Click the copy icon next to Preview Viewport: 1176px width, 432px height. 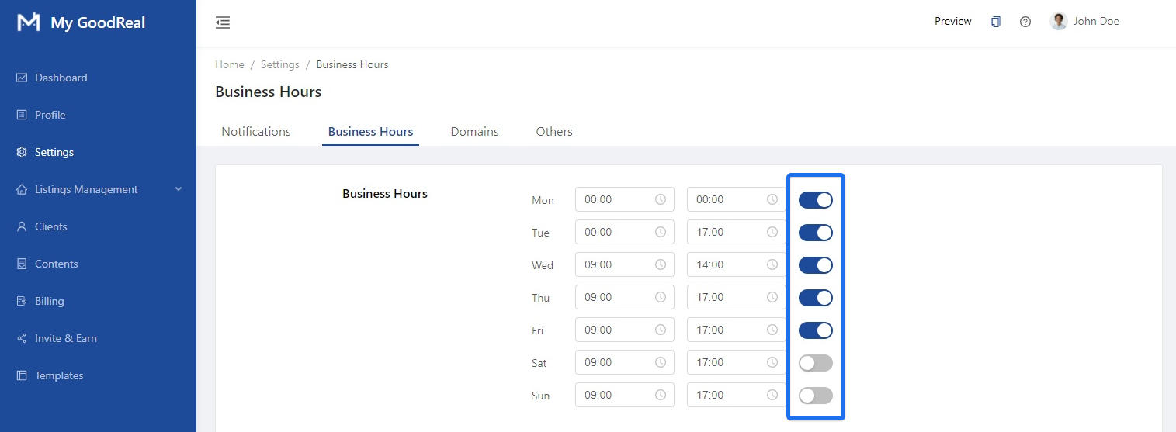pyautogui.click(x=996, y=22)
